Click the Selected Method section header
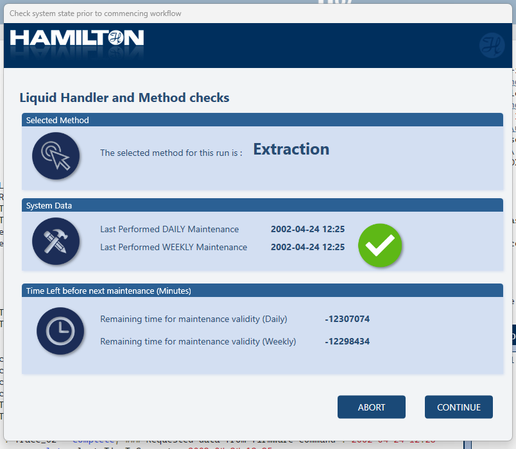 click(58, 120)
